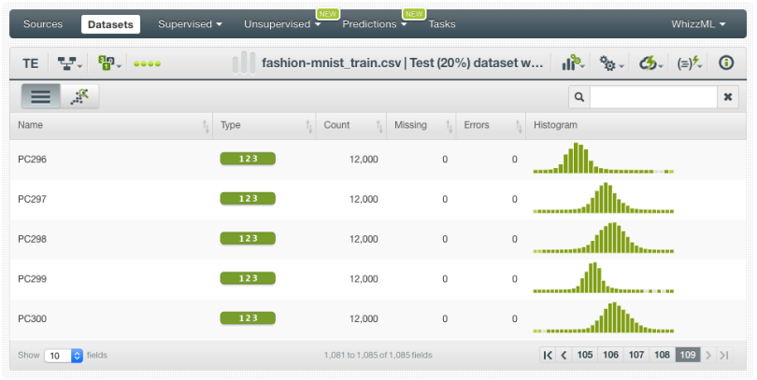Change the show fields count dropdown

[64, 356]
